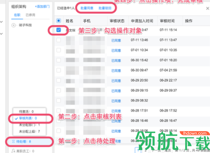
Task: Click review time 06-28 16:47
Action: (168, 121)
